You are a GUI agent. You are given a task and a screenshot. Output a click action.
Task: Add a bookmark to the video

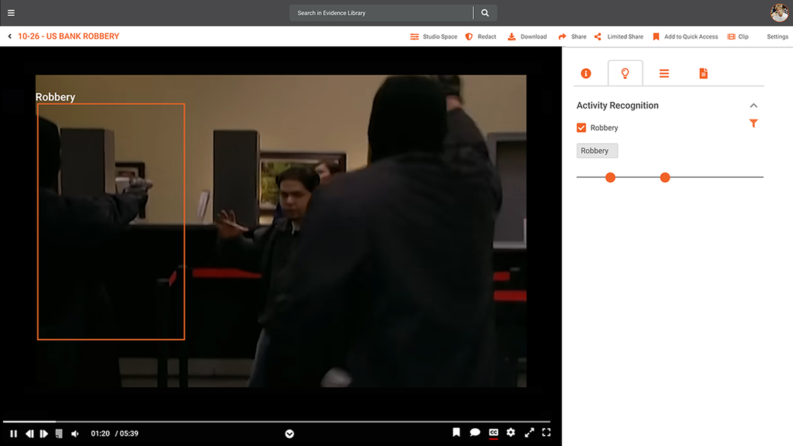[456, 433]
